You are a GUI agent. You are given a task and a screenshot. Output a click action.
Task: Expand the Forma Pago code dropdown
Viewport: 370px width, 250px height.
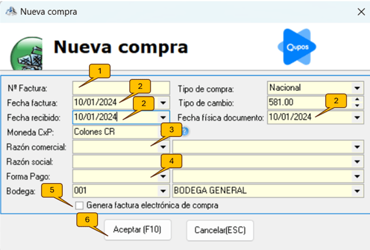pos(163,177)
